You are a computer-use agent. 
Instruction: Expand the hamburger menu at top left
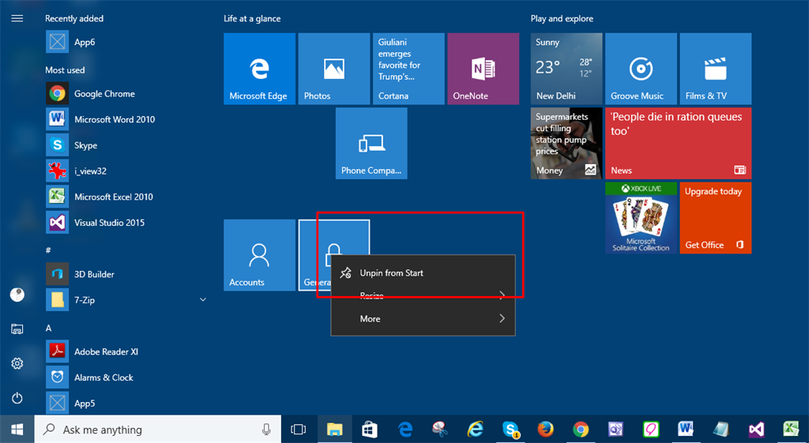[17, 18]
